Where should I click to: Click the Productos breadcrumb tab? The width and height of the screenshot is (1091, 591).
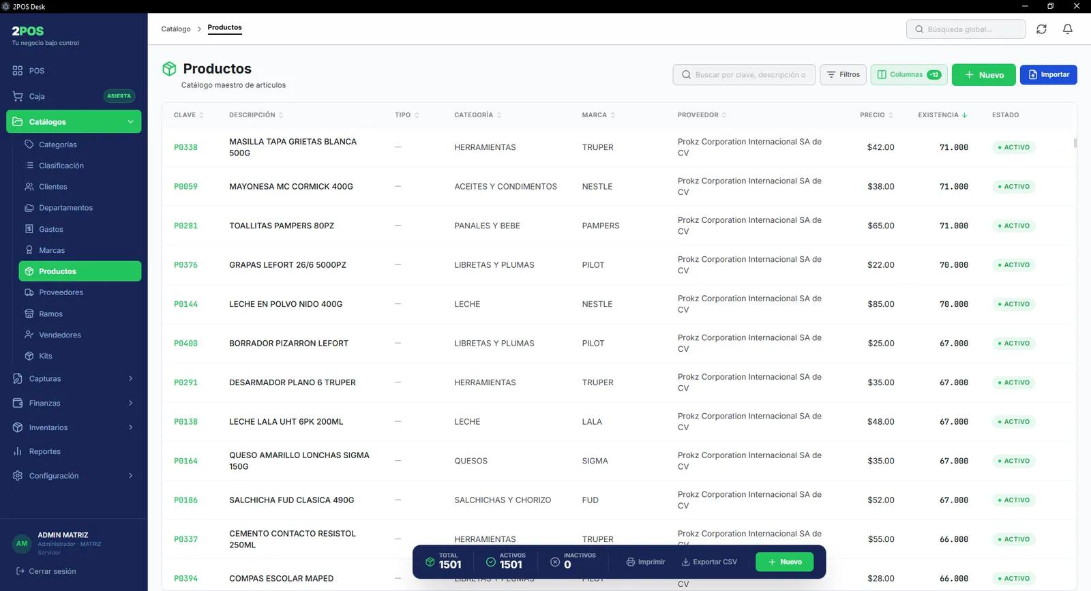point(224,28)
